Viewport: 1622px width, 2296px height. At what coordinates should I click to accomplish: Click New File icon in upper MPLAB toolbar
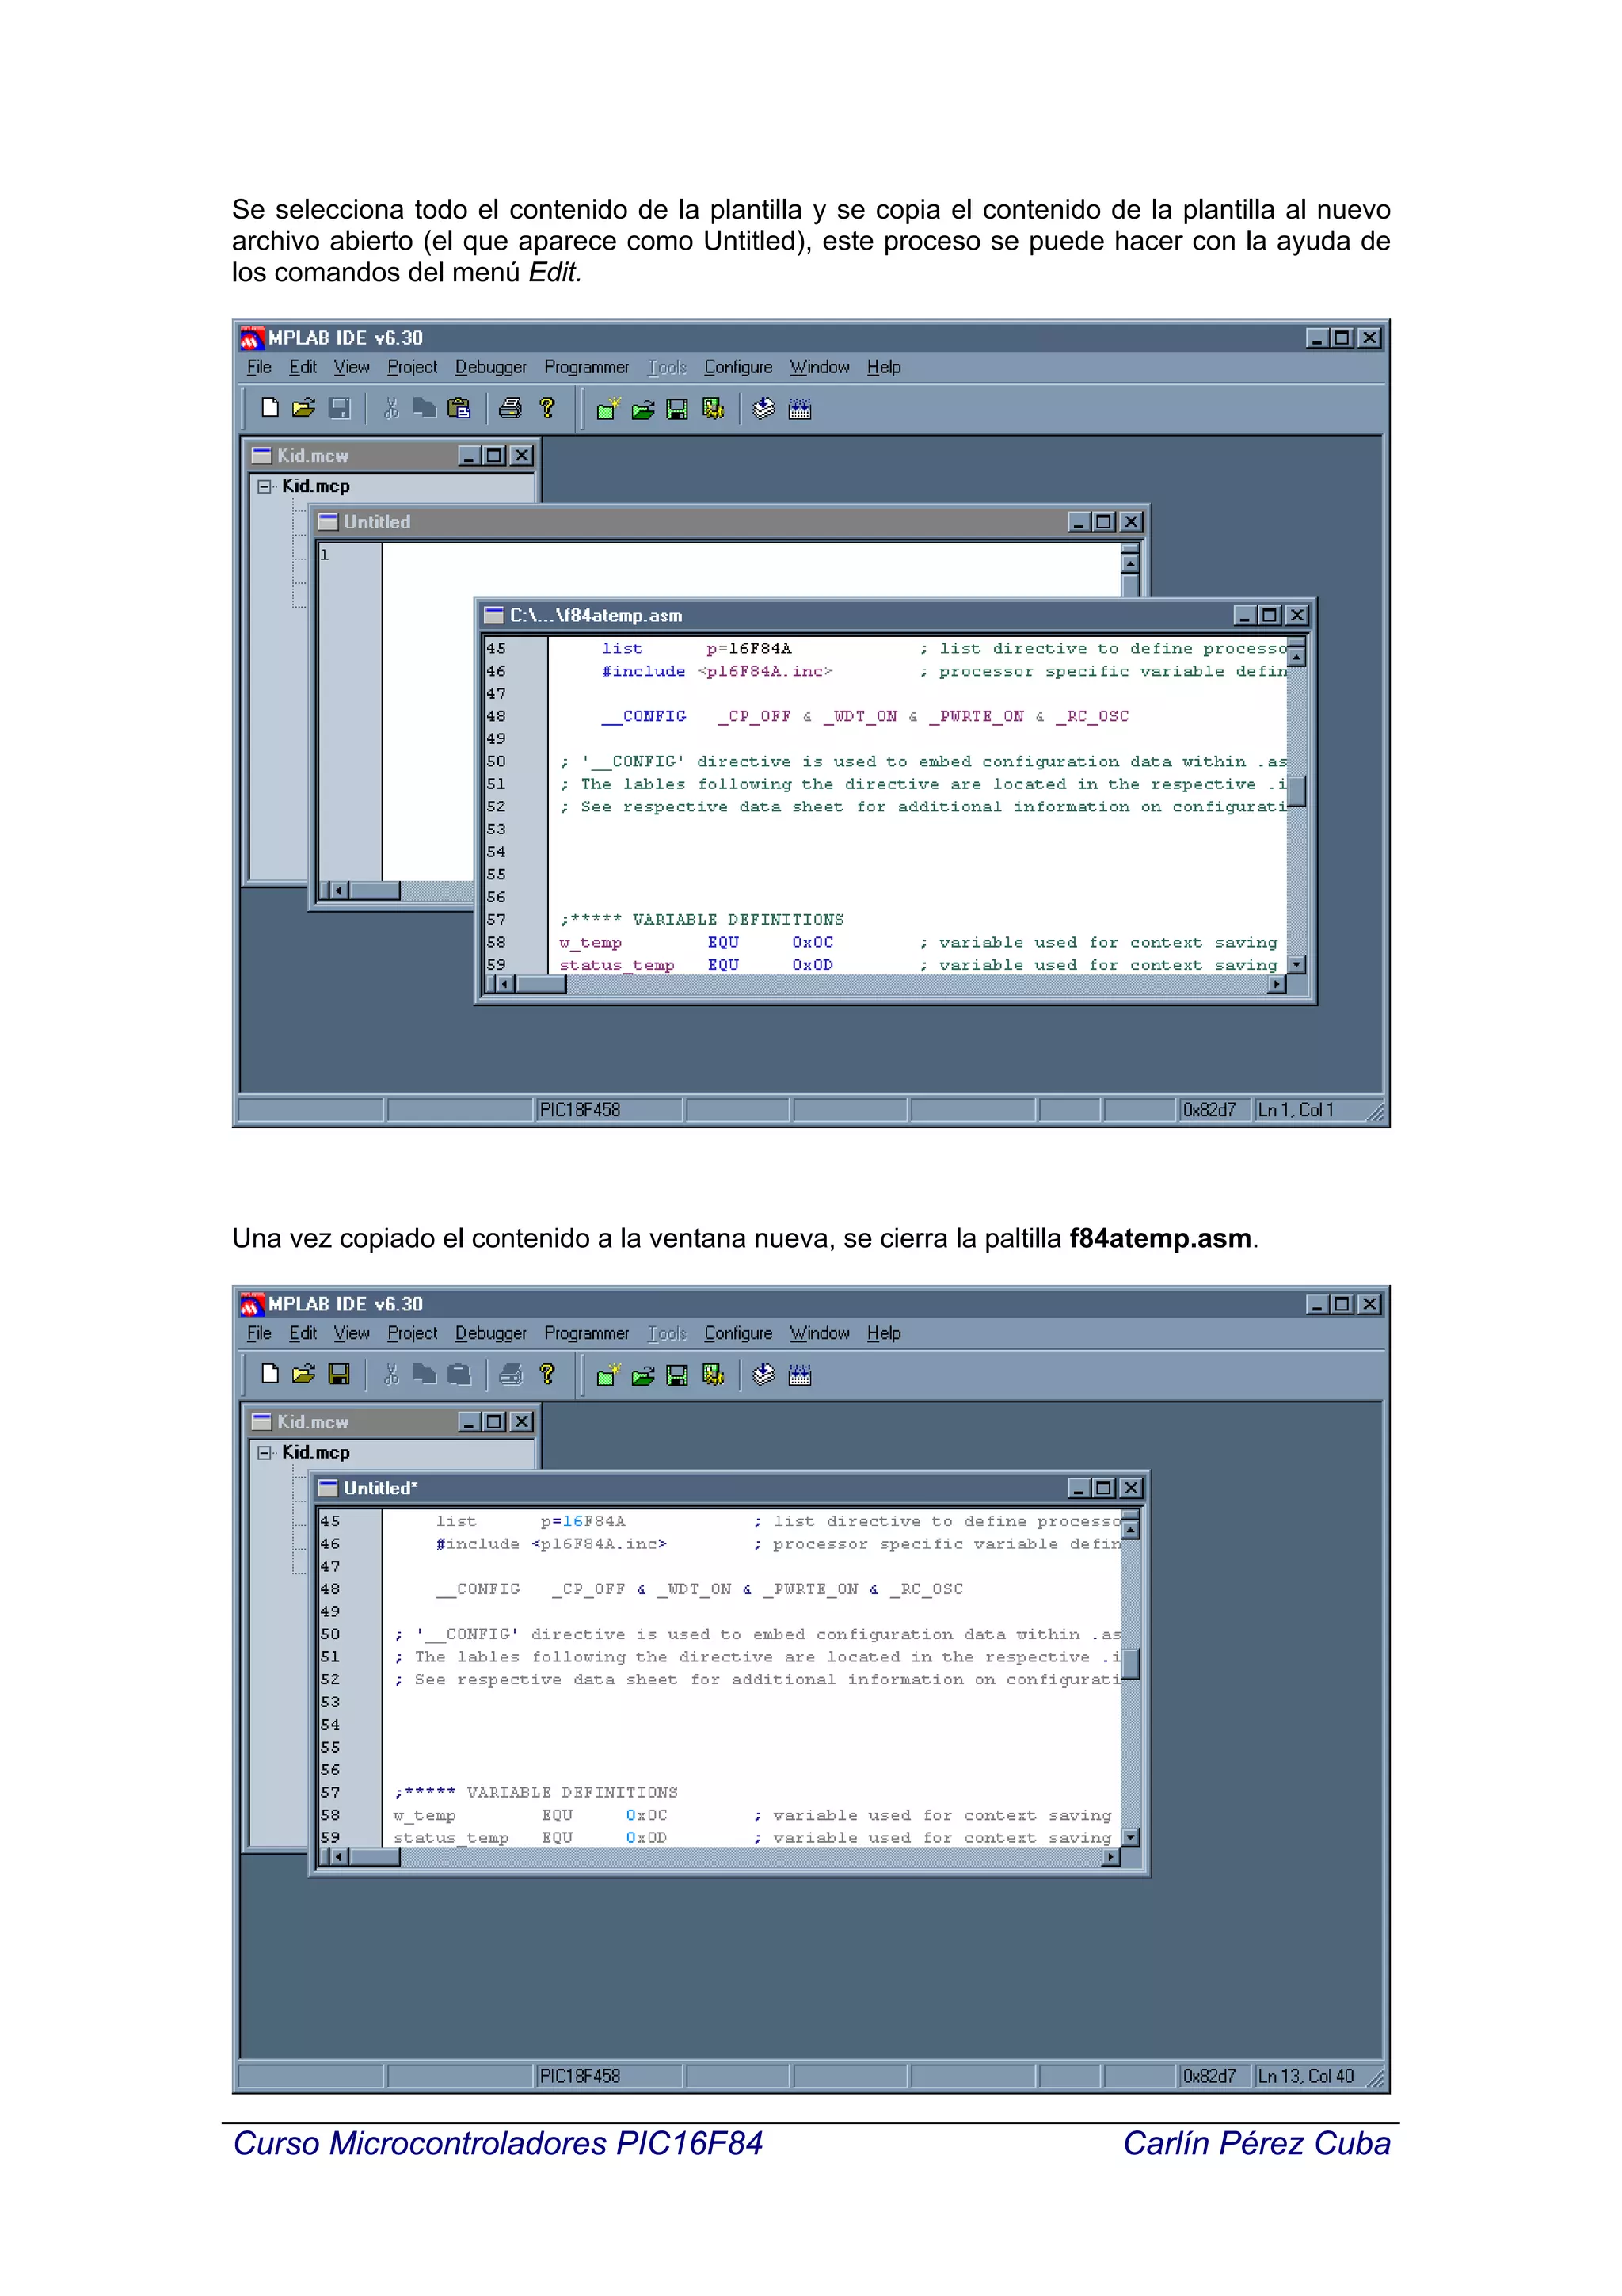pos(270,407)
